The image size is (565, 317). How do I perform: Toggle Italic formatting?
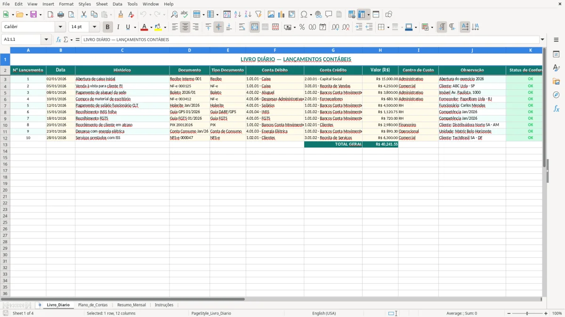click(118, 27)
